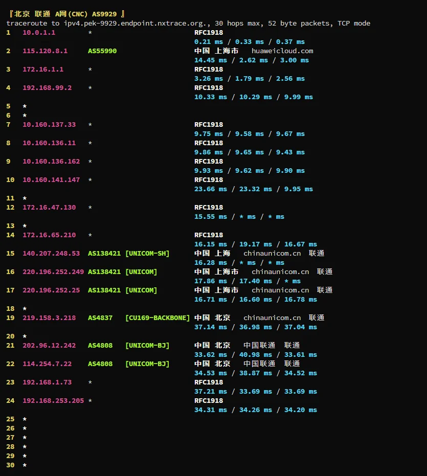The height and width of the screenshot is (476, 427).
Task: Click [UNICOM] label on hop 16
Action: (141, 272)
